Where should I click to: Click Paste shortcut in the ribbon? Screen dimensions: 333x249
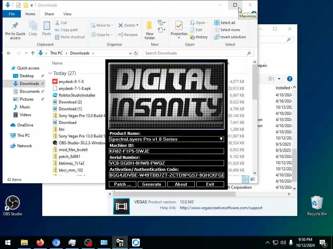point(70,37)
